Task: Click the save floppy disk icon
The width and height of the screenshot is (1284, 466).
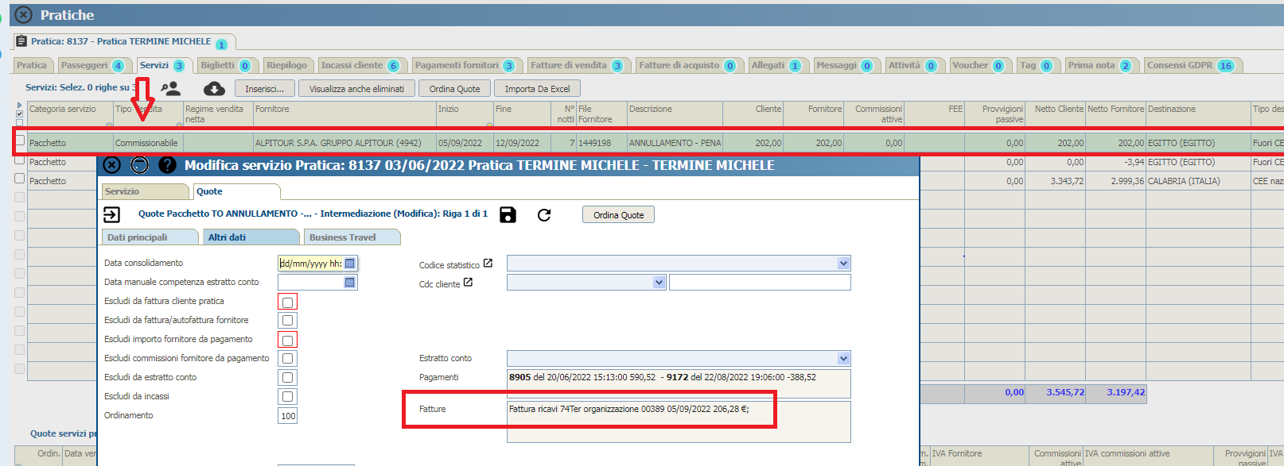Action: coord(508,214)
